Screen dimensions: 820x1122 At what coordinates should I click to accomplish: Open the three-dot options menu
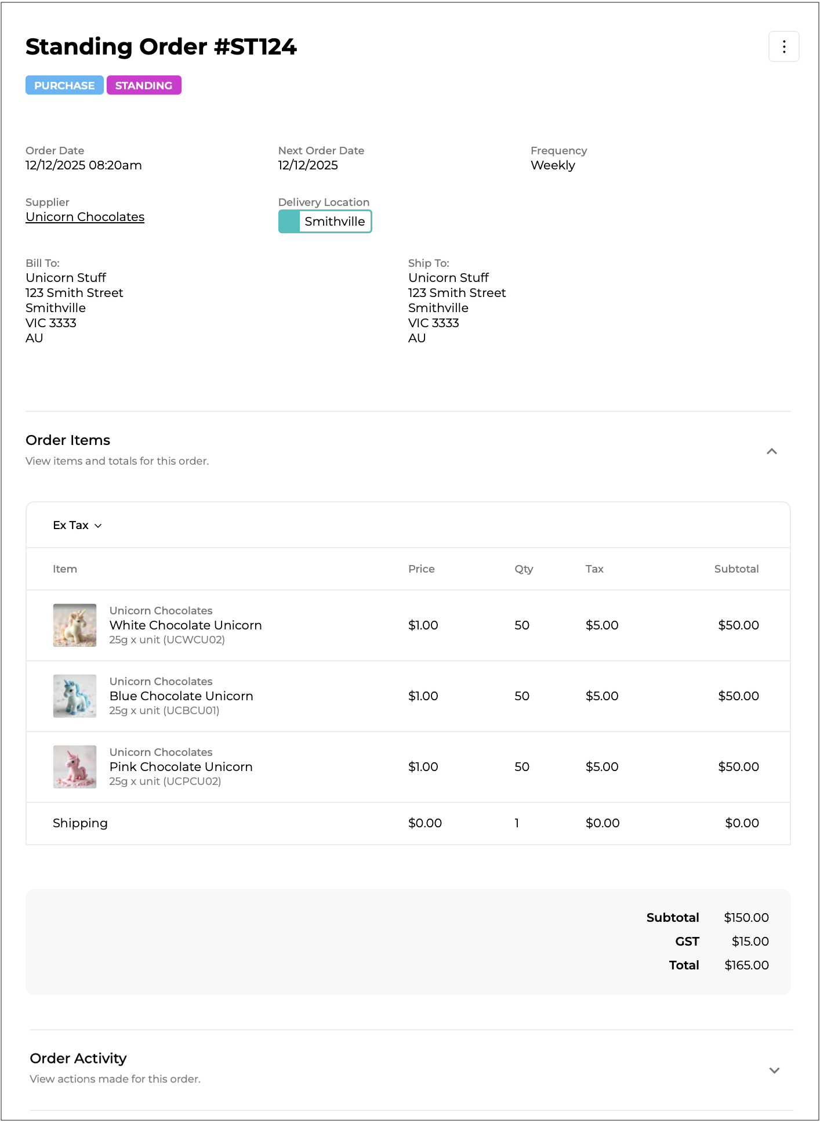[783, 46]
